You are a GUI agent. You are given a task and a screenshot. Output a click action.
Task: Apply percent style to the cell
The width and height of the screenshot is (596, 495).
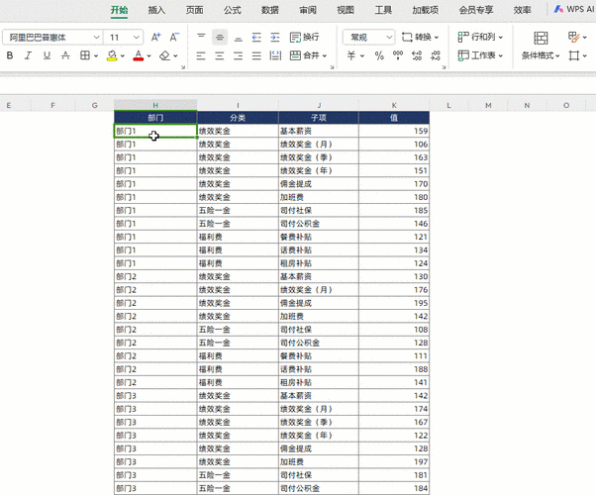(379, 55)
